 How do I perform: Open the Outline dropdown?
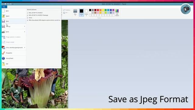coord(67,10)
